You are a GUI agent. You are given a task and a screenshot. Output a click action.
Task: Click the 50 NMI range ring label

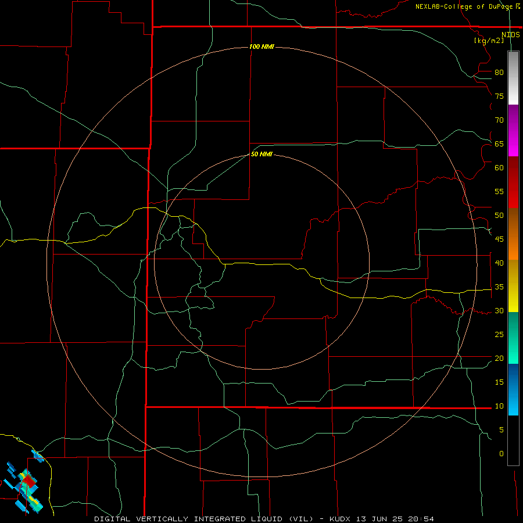pyautogui.click(x=261, y=154)
